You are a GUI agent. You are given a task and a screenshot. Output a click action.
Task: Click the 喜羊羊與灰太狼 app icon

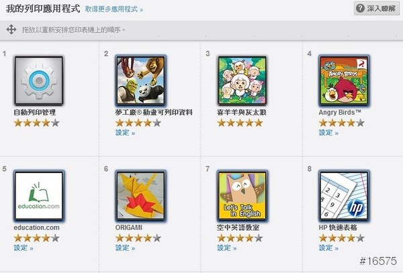pos(242,80)
